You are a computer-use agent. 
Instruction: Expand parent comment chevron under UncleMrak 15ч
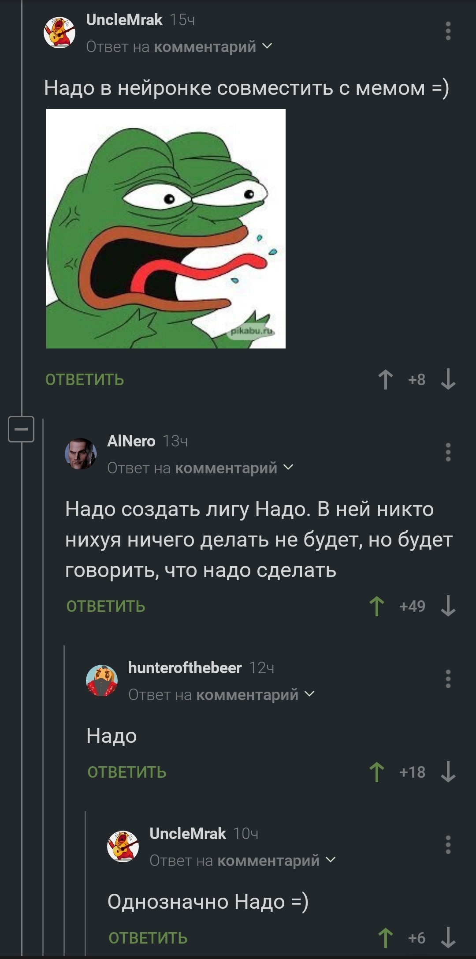coord(267,46)
